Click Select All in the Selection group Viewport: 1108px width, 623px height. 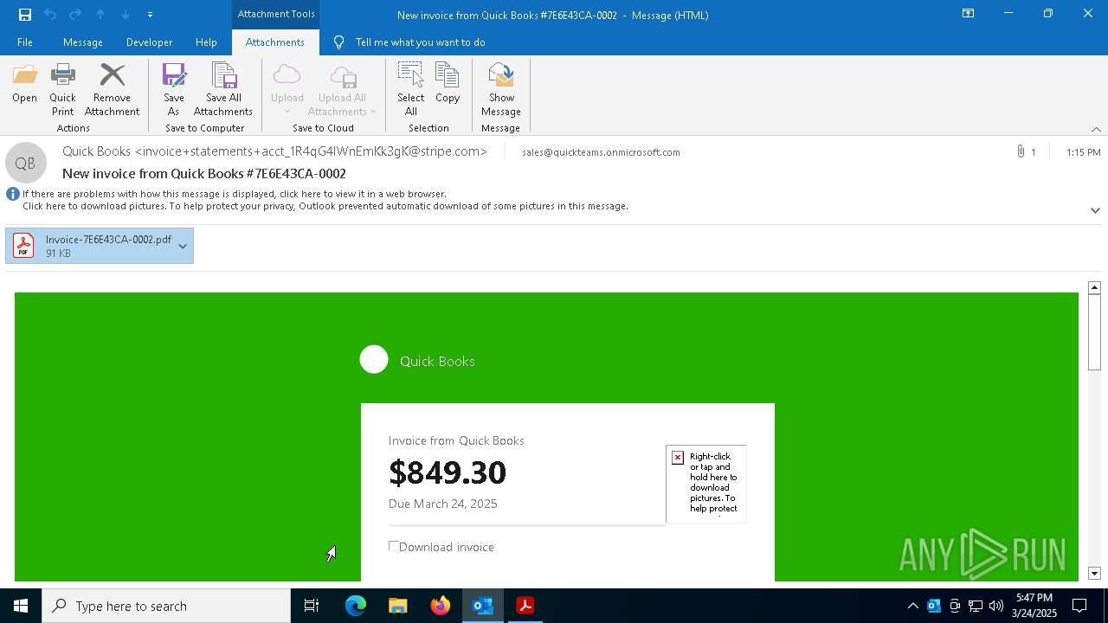click(x=411, y=89)
